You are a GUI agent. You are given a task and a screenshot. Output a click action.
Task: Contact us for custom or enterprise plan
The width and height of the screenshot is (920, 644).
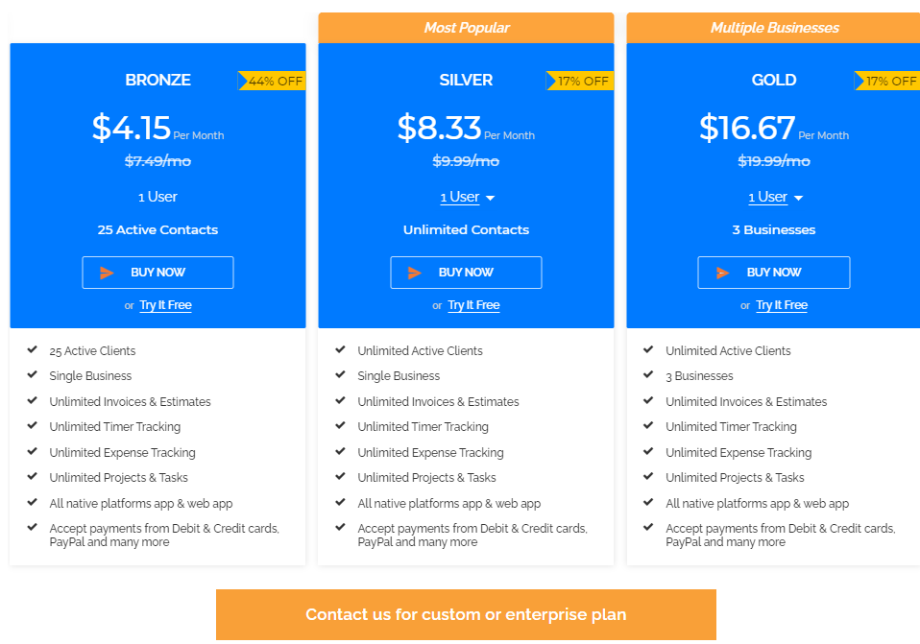466,614
